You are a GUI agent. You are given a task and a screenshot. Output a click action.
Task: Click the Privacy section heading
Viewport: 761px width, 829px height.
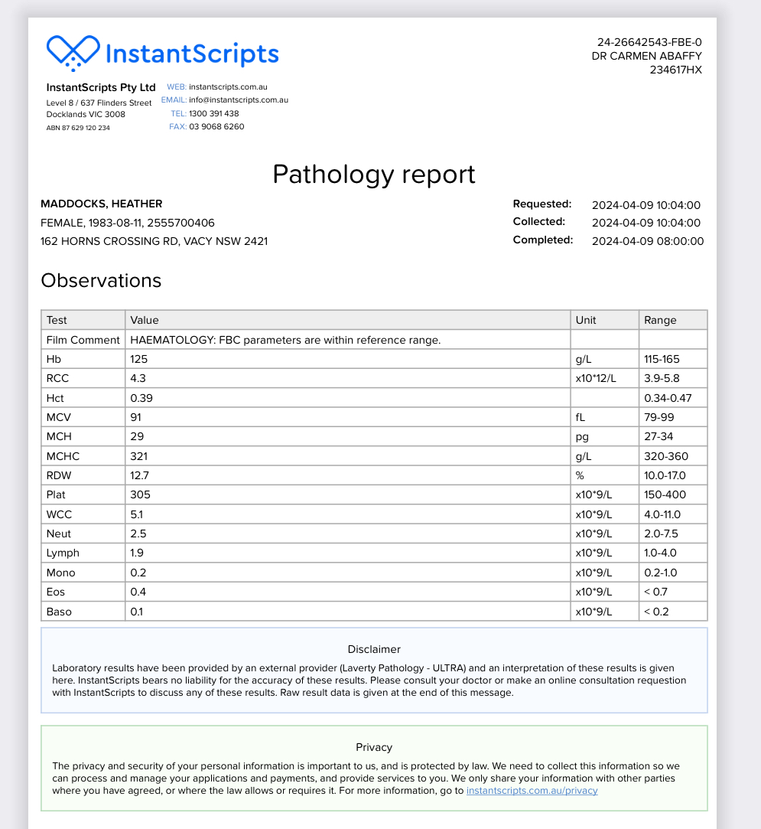[x=374, y=747]
